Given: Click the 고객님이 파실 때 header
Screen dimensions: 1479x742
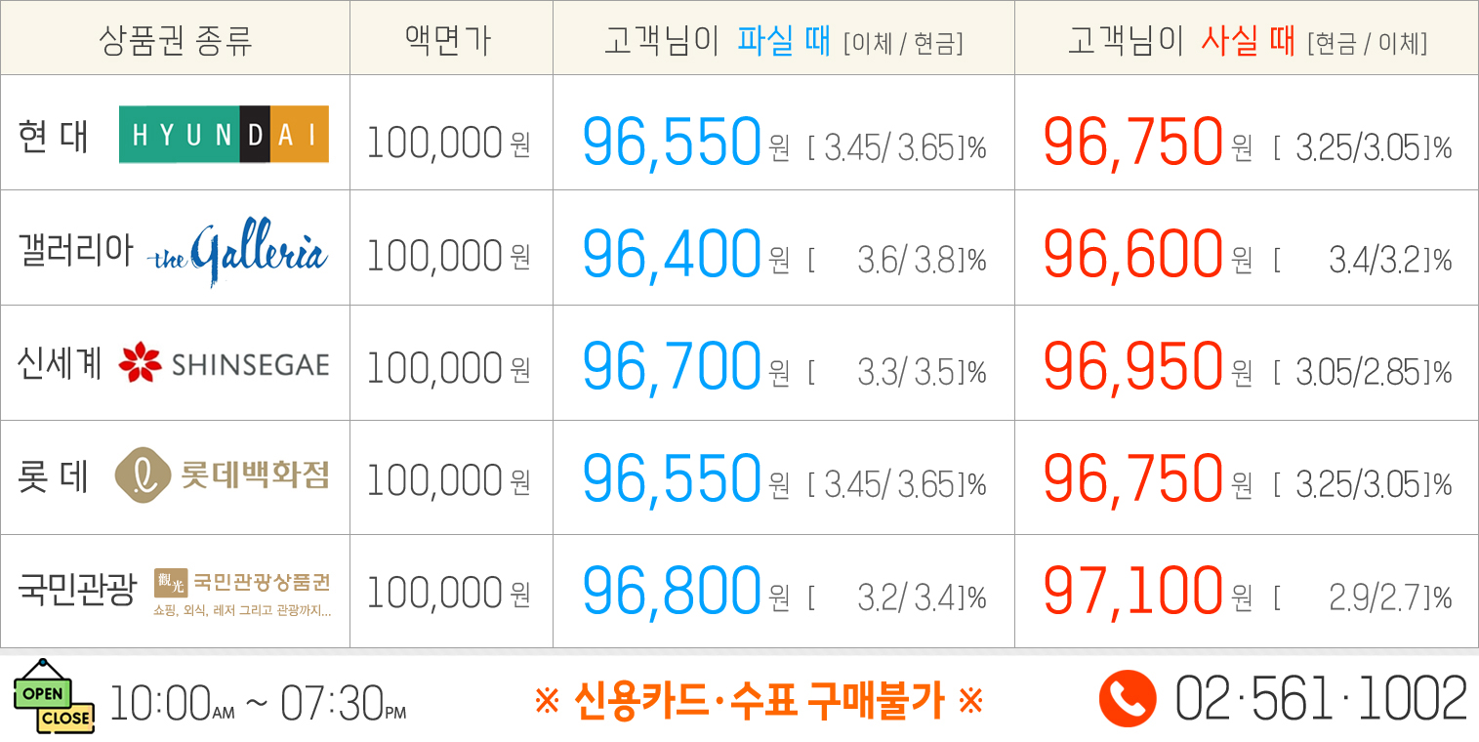Looking at the screenshot, I should tap(783, 41).
